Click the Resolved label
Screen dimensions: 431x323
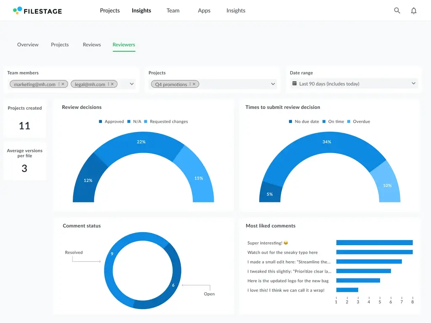point(74,252)
